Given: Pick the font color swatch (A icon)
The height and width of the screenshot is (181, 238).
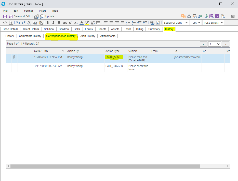Looking at the screenshot, I should click(82, 23).
